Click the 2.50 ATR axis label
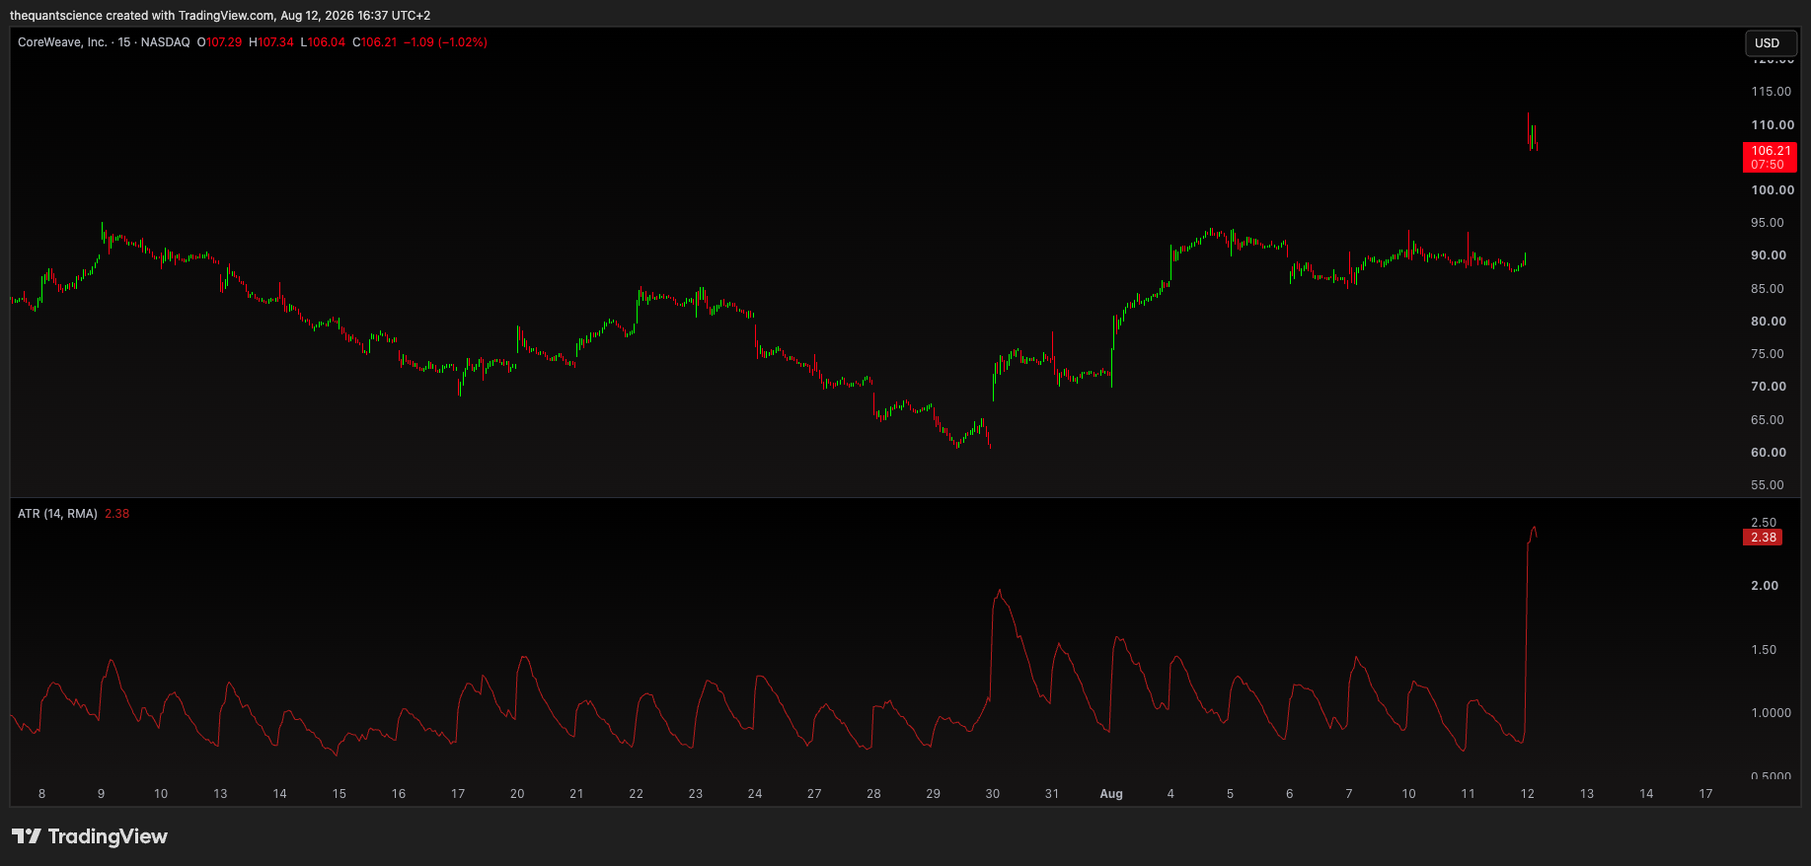This screenshot has height=866, width=1811. pos(1763,523)
